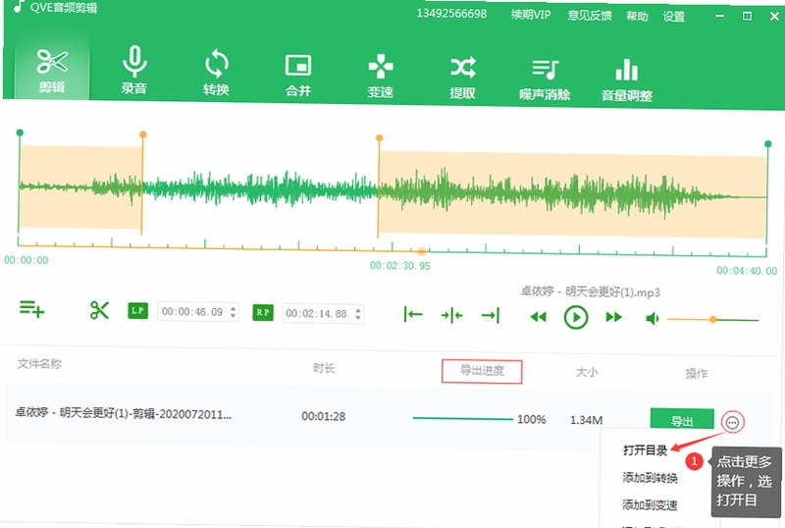
Task: Open the 噪声消除 noise removal tool
Action: tap(545, 79)
